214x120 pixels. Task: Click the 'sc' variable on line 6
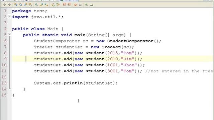click(86, 41)
